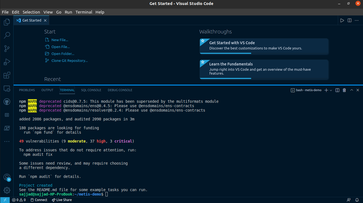The image size is (363, 203).
Task: Switch to the SQL CONSOLE tab
Action: 91,90
